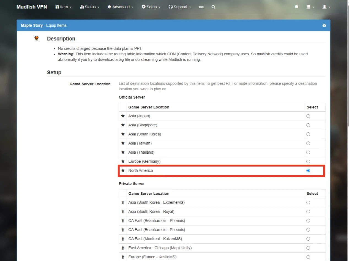Choose the Asia (Taiwan) radio button
This screenshot has width=349, height=261.
click(308, 143)
